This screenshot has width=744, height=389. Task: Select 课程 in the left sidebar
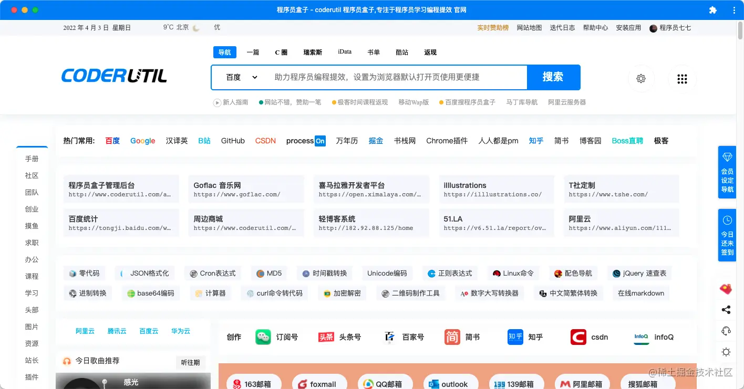tap(32, 277)
